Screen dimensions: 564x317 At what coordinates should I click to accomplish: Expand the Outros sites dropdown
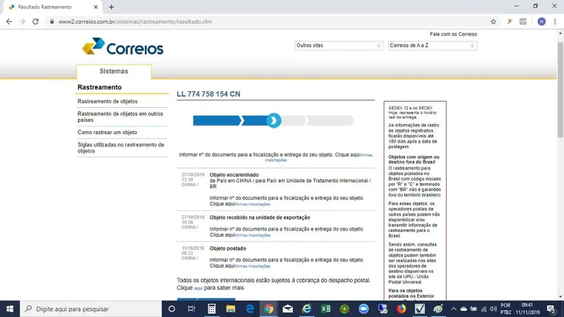pos(339,46)
